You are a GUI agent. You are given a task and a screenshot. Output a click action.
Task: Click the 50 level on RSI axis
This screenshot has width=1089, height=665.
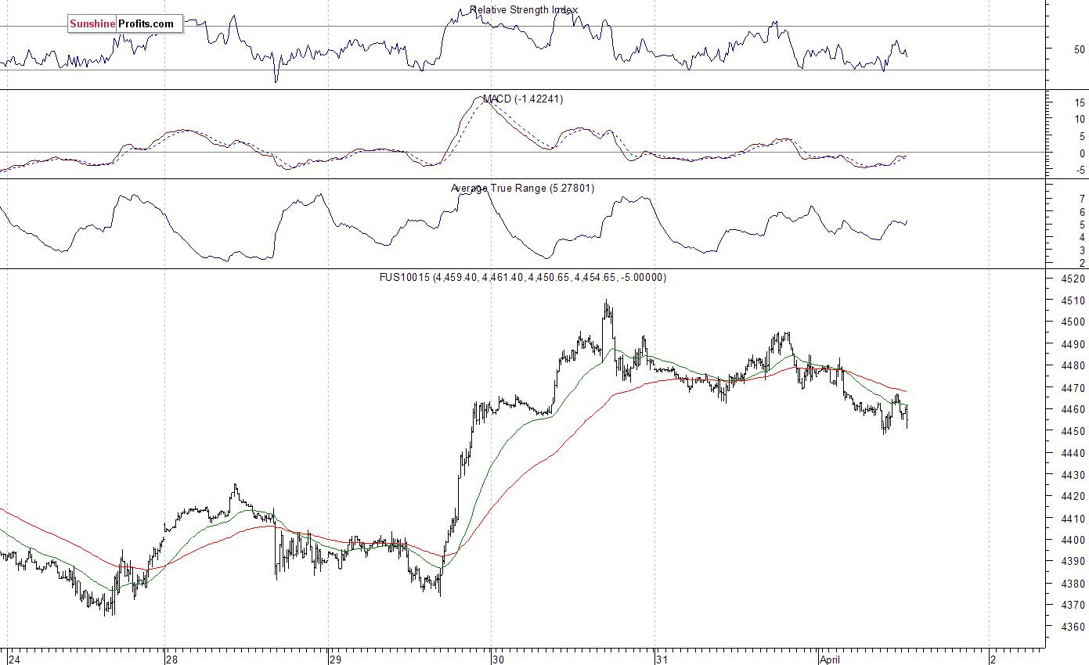click(x=1079, y=49)
